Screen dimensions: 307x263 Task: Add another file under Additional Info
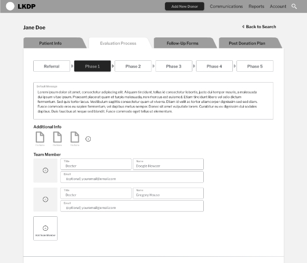pyautogui.click(x=88, y=139)
